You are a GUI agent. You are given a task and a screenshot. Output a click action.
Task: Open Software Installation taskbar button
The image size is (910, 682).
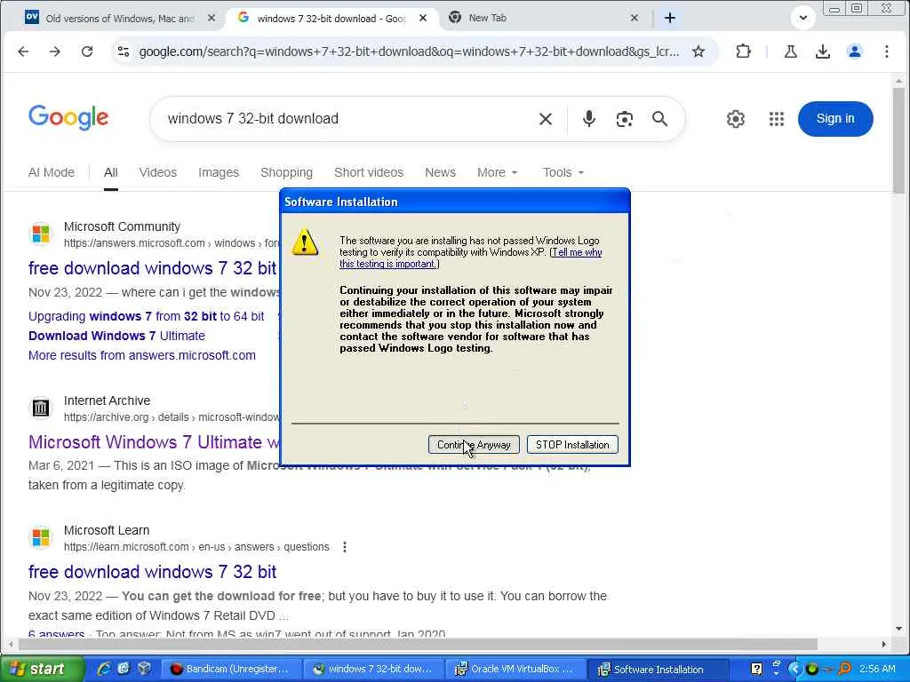click(657, 670)
